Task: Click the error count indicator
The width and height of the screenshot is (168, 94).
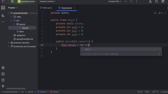Action: tap(156, 13)
